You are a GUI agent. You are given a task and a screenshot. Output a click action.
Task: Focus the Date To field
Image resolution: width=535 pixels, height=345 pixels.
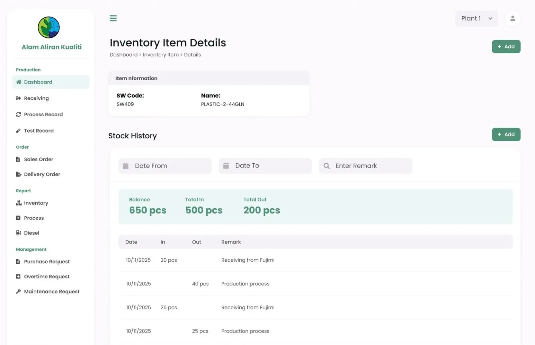[x=265, y=166]
